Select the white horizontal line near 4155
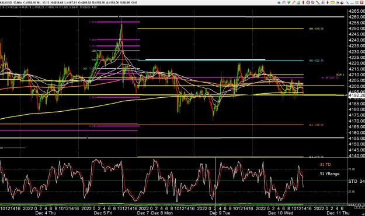 click(172, 138)
